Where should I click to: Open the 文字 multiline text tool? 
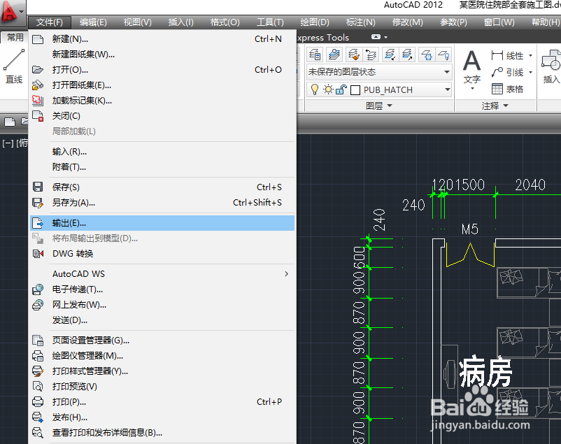471,59
